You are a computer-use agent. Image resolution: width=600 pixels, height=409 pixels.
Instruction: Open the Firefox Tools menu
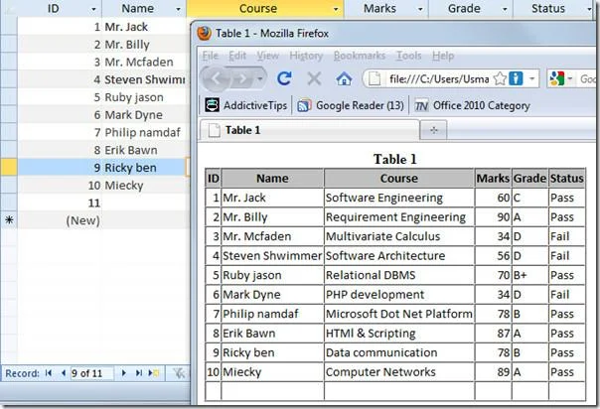coord(408,56)
